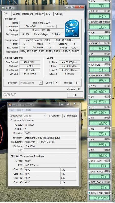Viewport: 115px width, 203px height.
Task: Open settings icon of 3.3V monitor
Action: tap(106, 86)
